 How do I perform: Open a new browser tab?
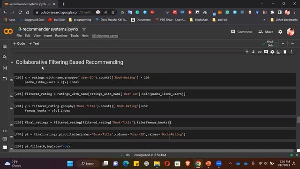(x=63, y=4)
